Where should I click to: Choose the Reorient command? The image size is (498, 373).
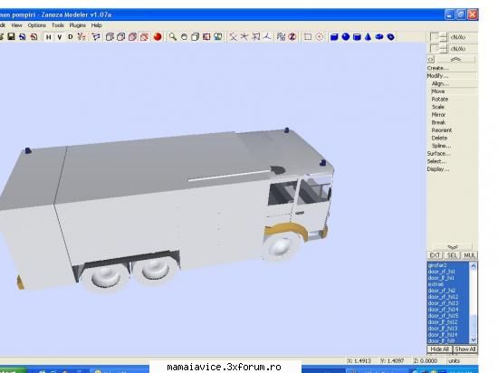(442, 130)
